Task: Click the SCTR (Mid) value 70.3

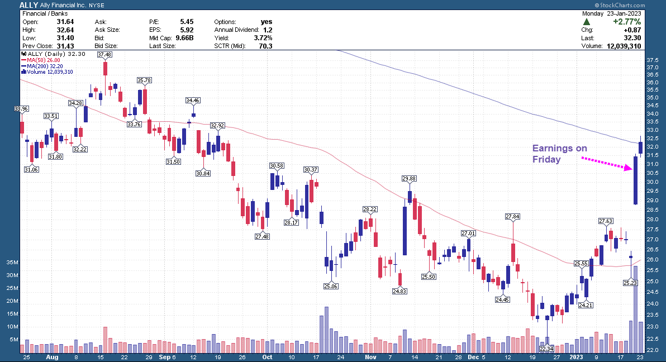Action: pos(266,46)
